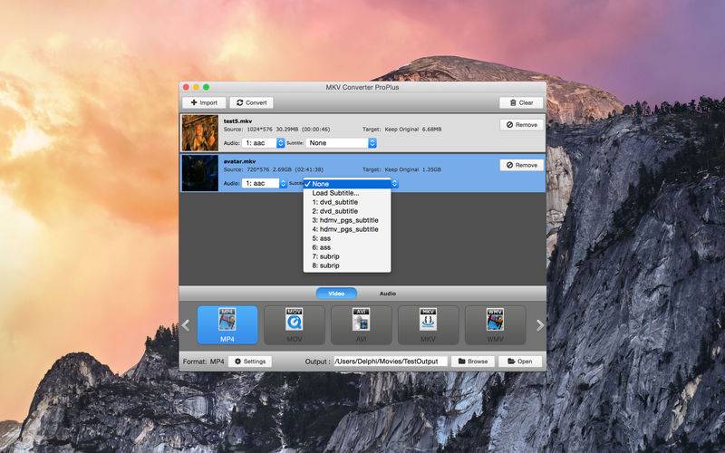Remove test5.mkv from the list

click(x=522, y=125)
